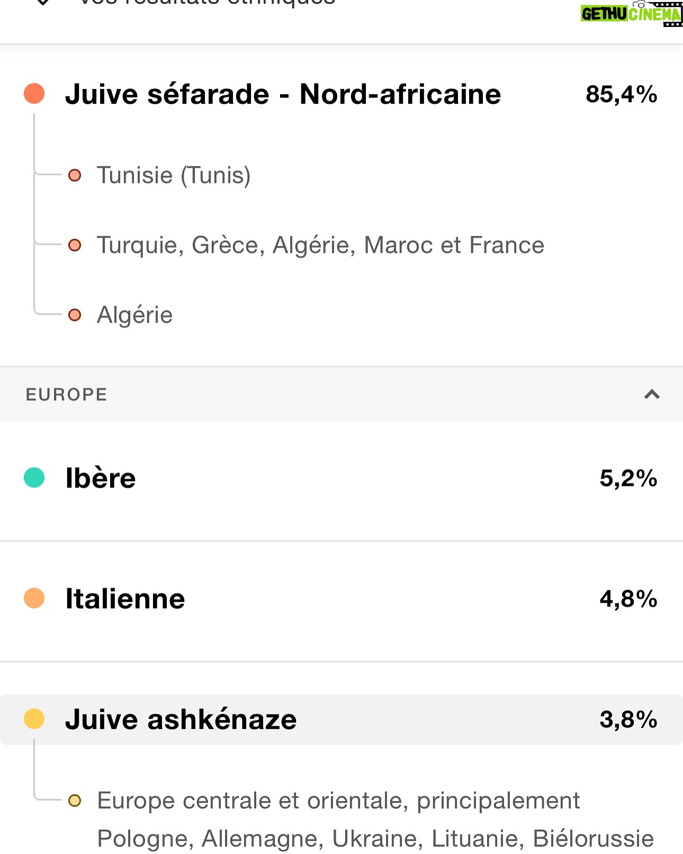The height and width of the screenshot is (854, 683).
Task: Select the Algérie sub-region
Action: pos(134,315)
